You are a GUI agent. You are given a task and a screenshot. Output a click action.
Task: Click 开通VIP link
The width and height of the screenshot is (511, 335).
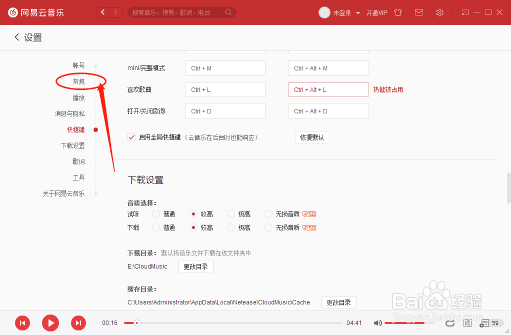pyautogui.click(x=377, y=13)
